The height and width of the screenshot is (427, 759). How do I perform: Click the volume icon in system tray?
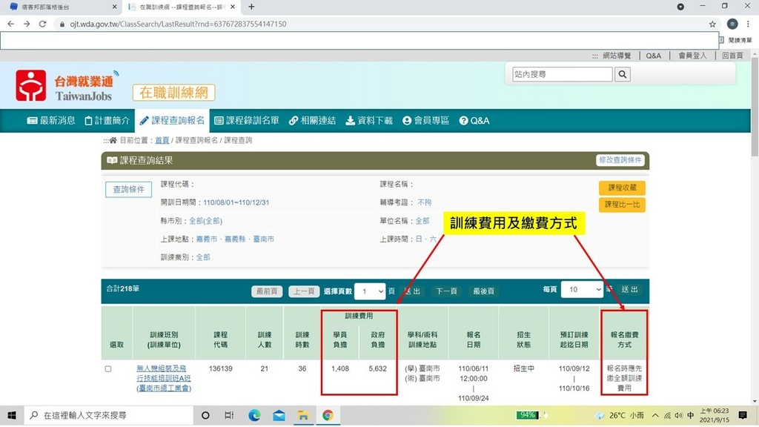[x=678, y=415]
